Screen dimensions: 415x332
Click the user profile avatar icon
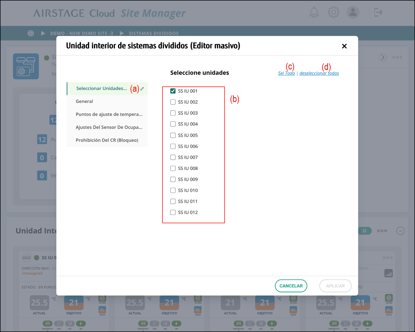point(353,12)
